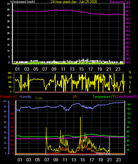Click the Dew Point (°F) legend label
This screenshot has height=164, width=138.
coord(127,97)
